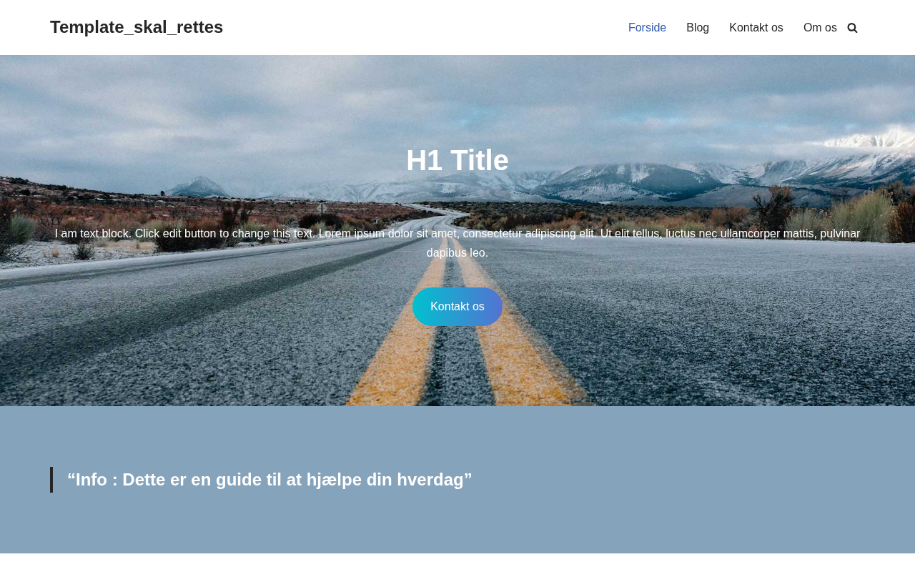Click the gradient Kontakt os button
Image resolution: width=915 pixels, height=572 pixels.
(x=457, y=307)
